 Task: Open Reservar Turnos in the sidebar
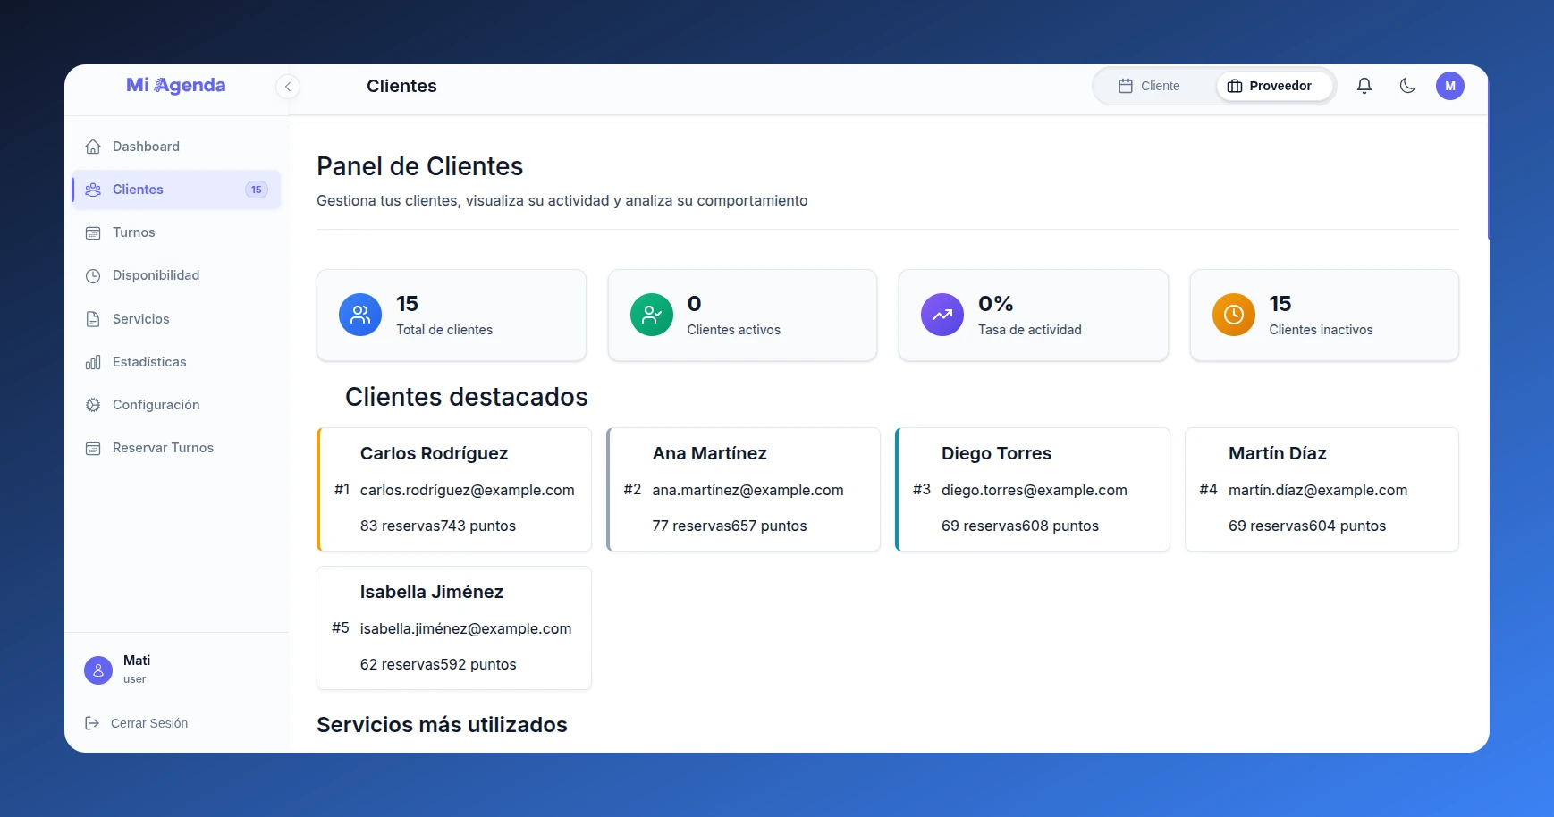(176, 448)
